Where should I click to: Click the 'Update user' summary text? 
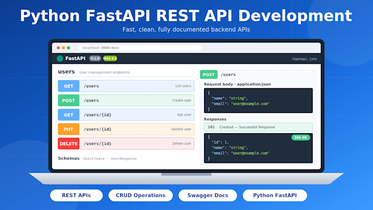tap(181, 129)
